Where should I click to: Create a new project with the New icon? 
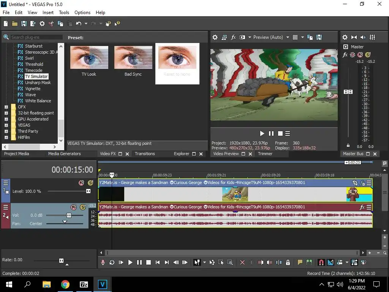point(6,24)
